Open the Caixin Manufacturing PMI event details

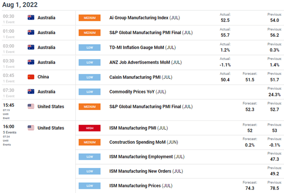(x=137, y=77)
